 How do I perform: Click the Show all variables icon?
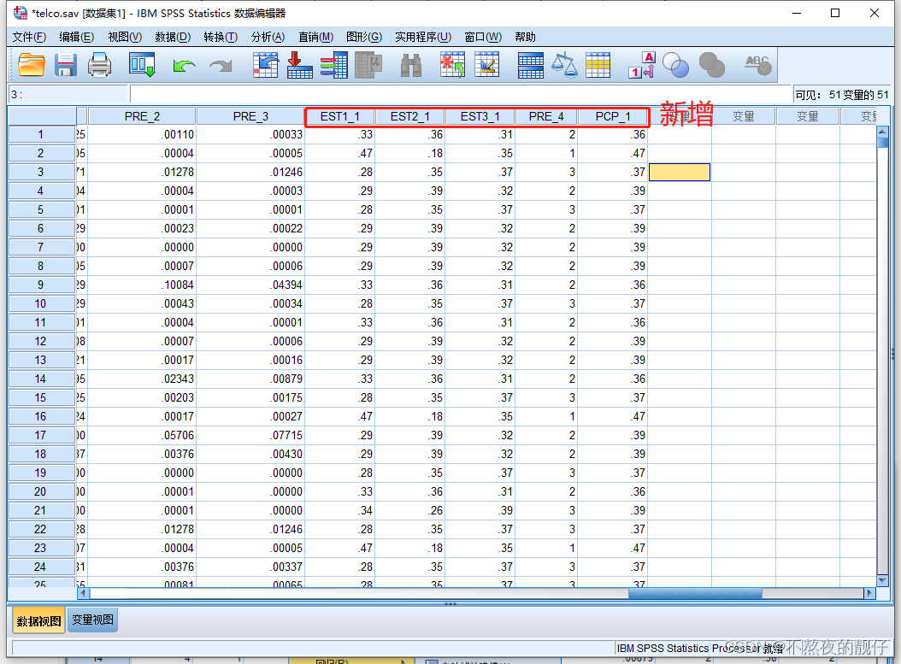[x=712, y=65]
